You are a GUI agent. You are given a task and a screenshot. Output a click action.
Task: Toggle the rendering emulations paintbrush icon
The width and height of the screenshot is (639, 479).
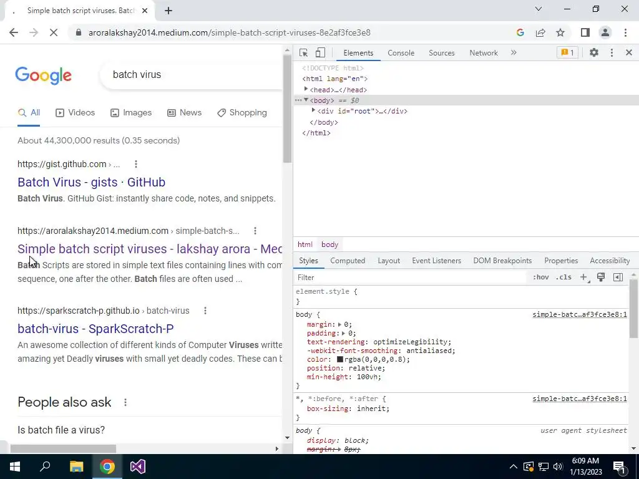pos(601,278)
